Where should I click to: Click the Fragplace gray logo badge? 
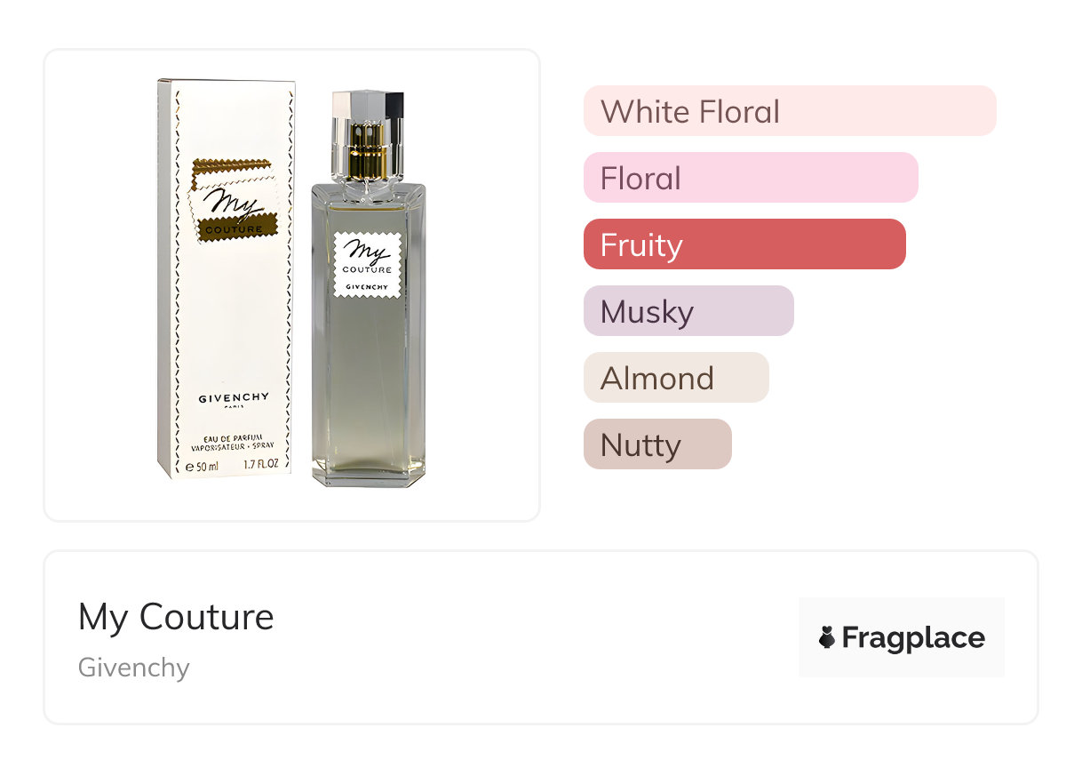[x=902, y=637]
